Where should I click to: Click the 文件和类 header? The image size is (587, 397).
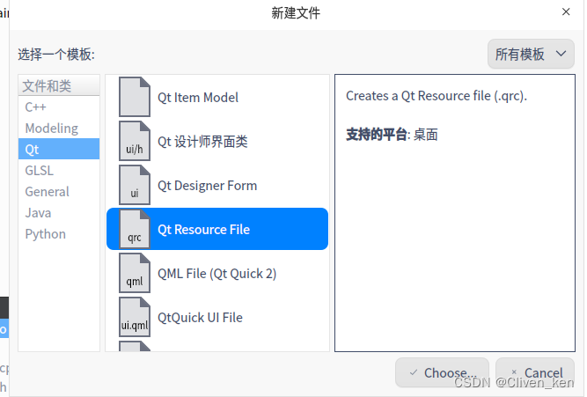click(59, 85)
